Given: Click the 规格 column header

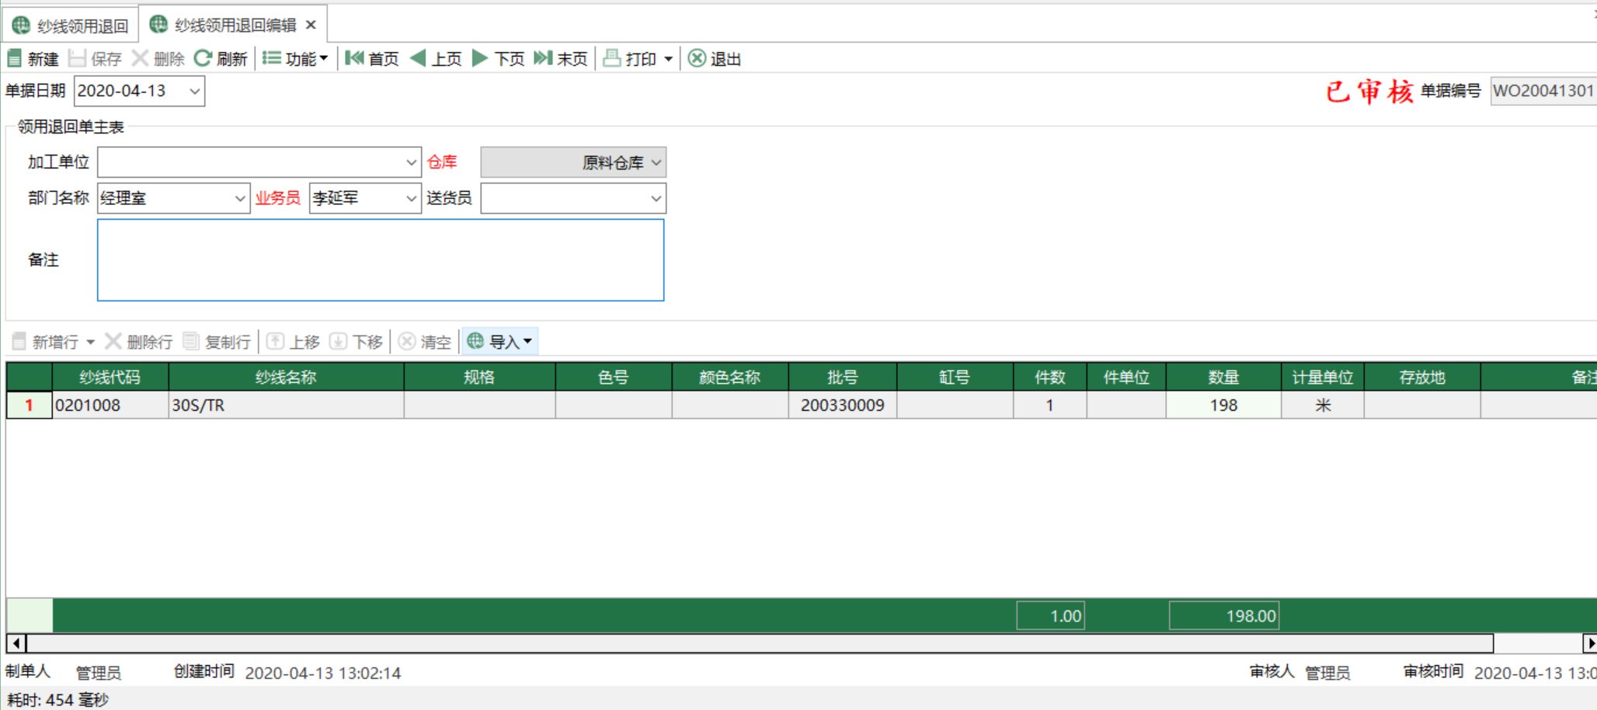Looking at the screenshot, I should (479, 377).
